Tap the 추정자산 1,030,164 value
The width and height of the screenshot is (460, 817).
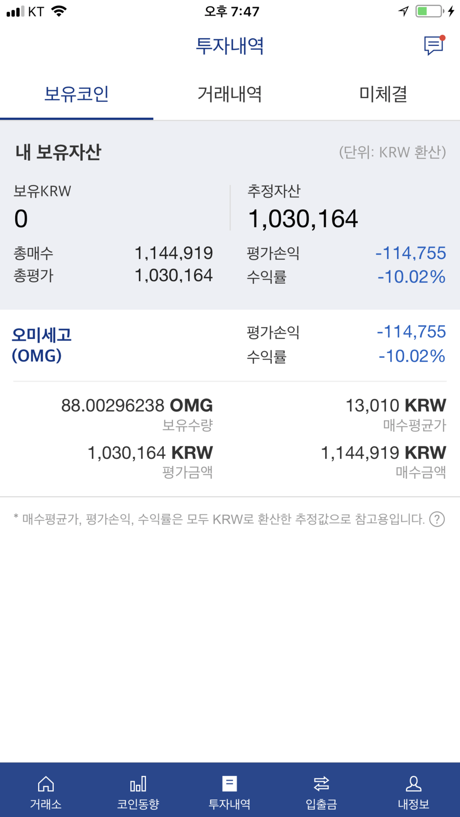coord(303,219)
